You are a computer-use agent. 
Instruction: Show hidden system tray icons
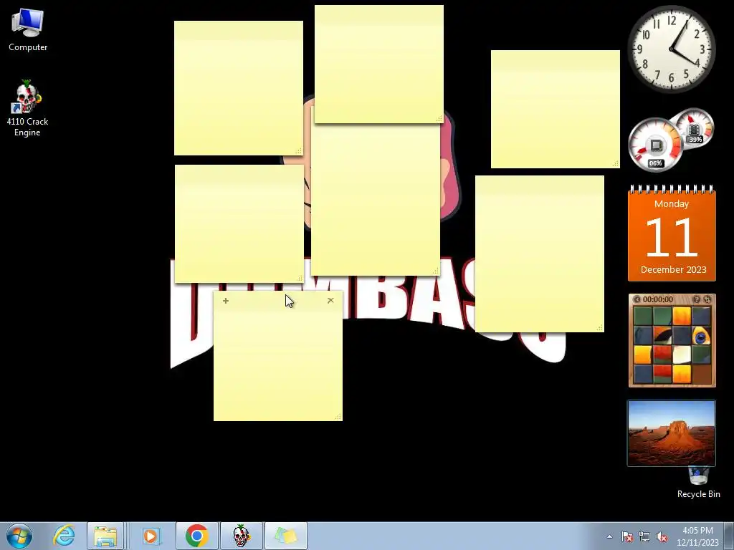click(x=609, y=536)
